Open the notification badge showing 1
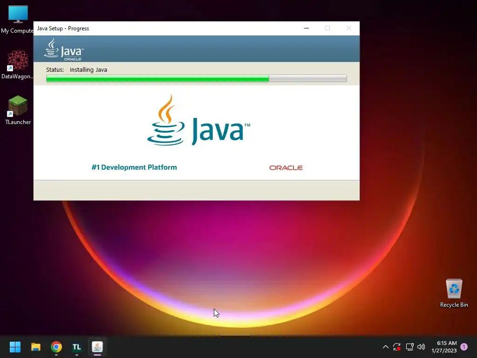Viewport: 477px width, 358px height. [464, 347]
